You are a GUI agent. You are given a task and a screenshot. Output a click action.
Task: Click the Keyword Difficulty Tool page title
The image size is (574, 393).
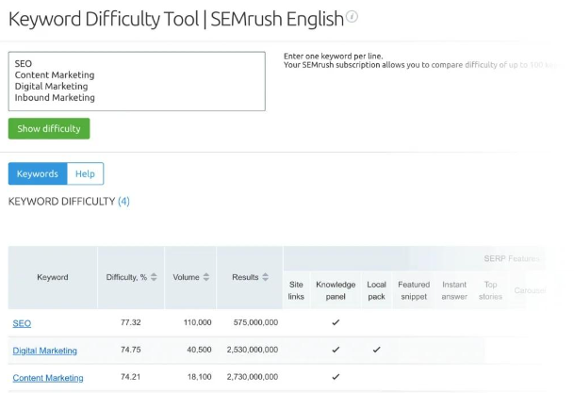click(x=176, y=19)
